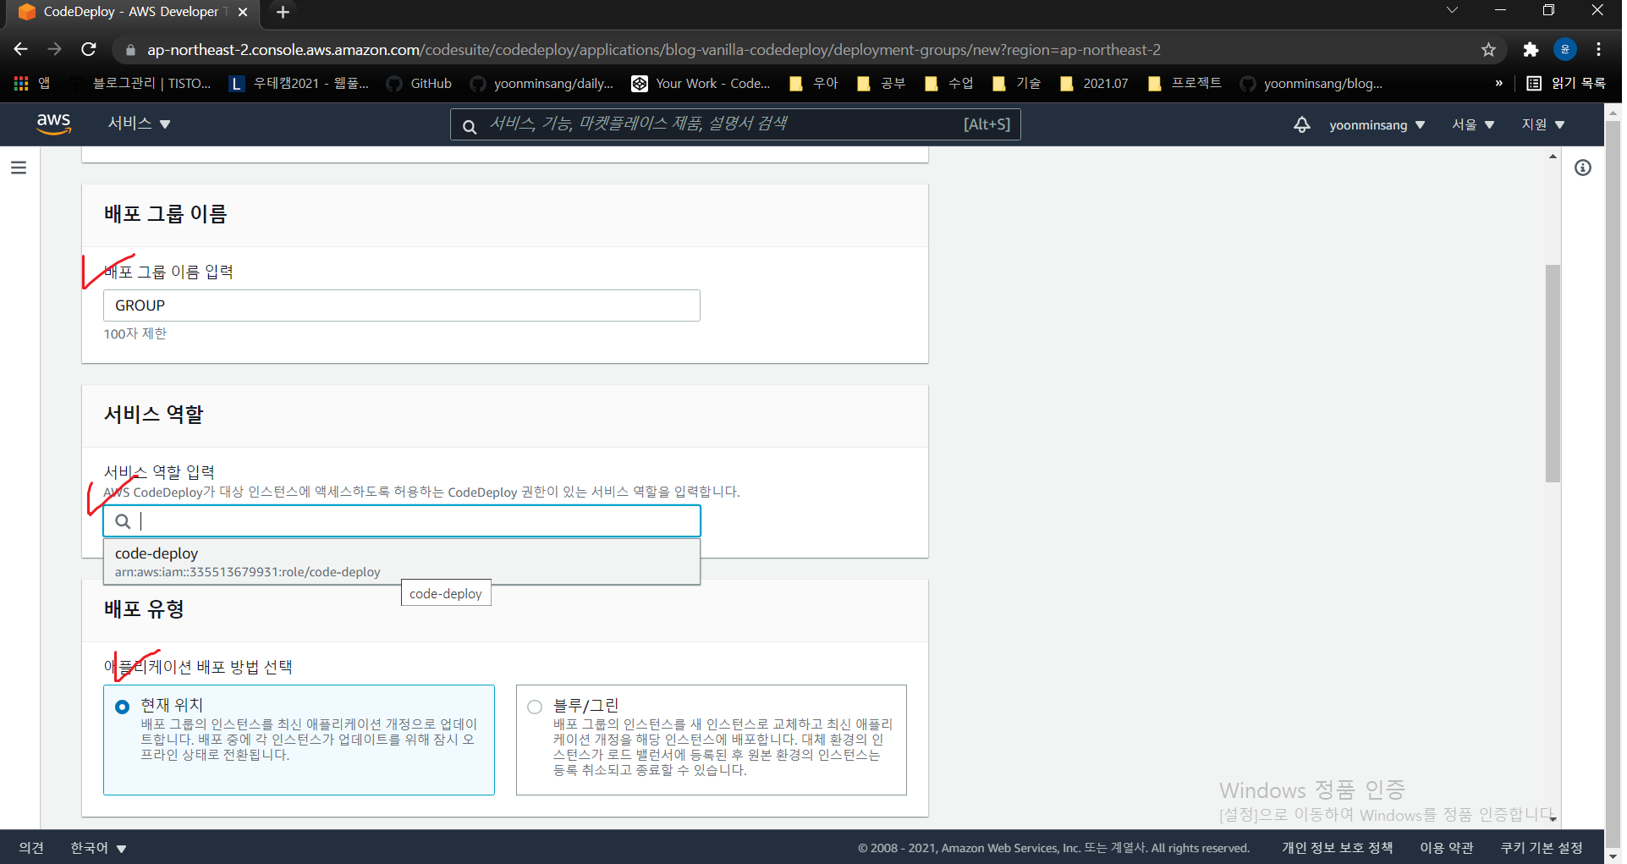Bookmark this page with the star icon
The width and height of the screenshot is (1627, 864).
coord(1488,50)
